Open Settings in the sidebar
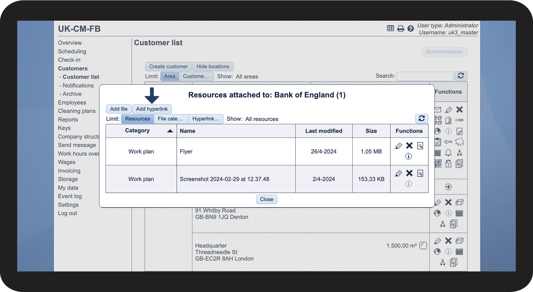 [x=68, y=205]
